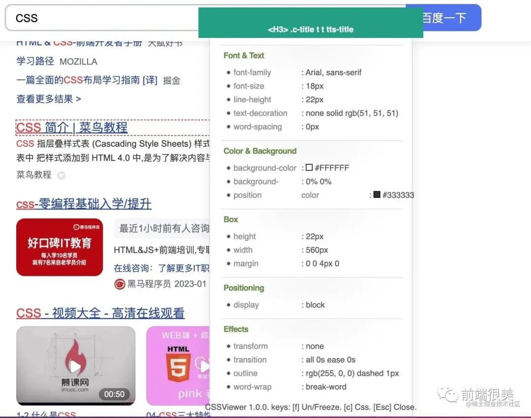Open CSS - 视频大全 - 高清在线观看 link
The width and height of the screenshot is (531, 418).
coord(100,313)
